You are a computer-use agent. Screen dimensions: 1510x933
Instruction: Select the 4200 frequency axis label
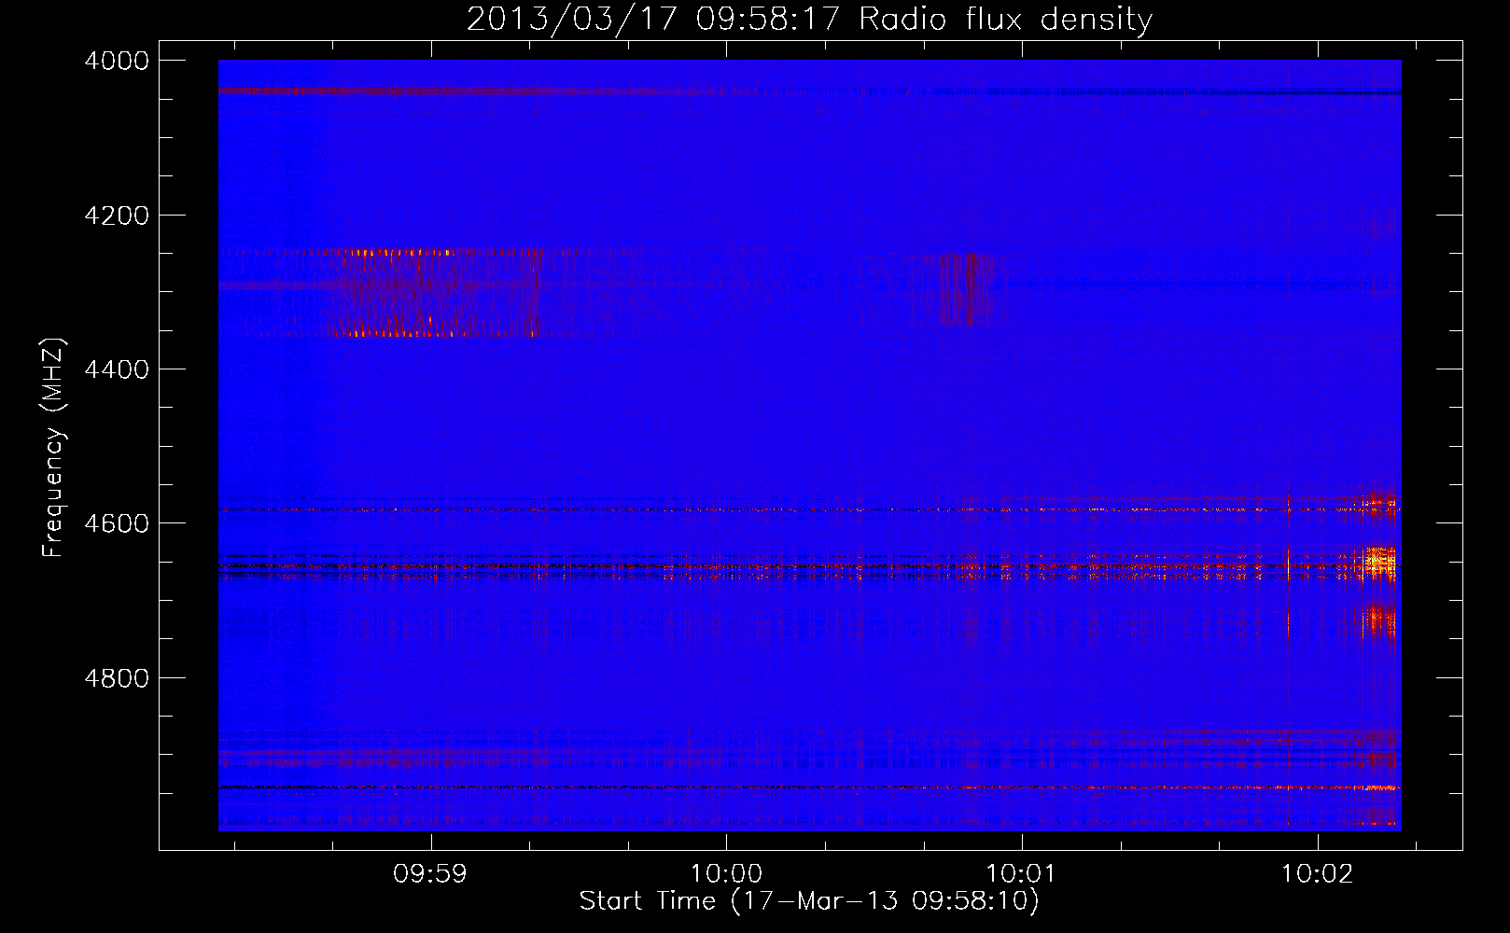coord(117,216)
